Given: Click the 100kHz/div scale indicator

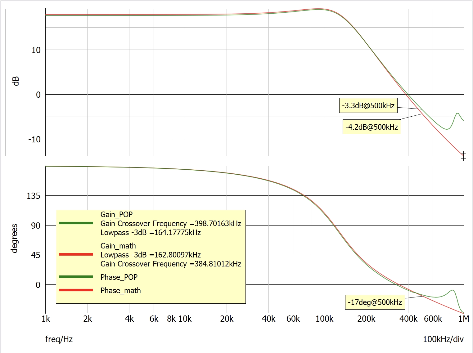Looking at the screenshot, I should [x=443, y=339].
